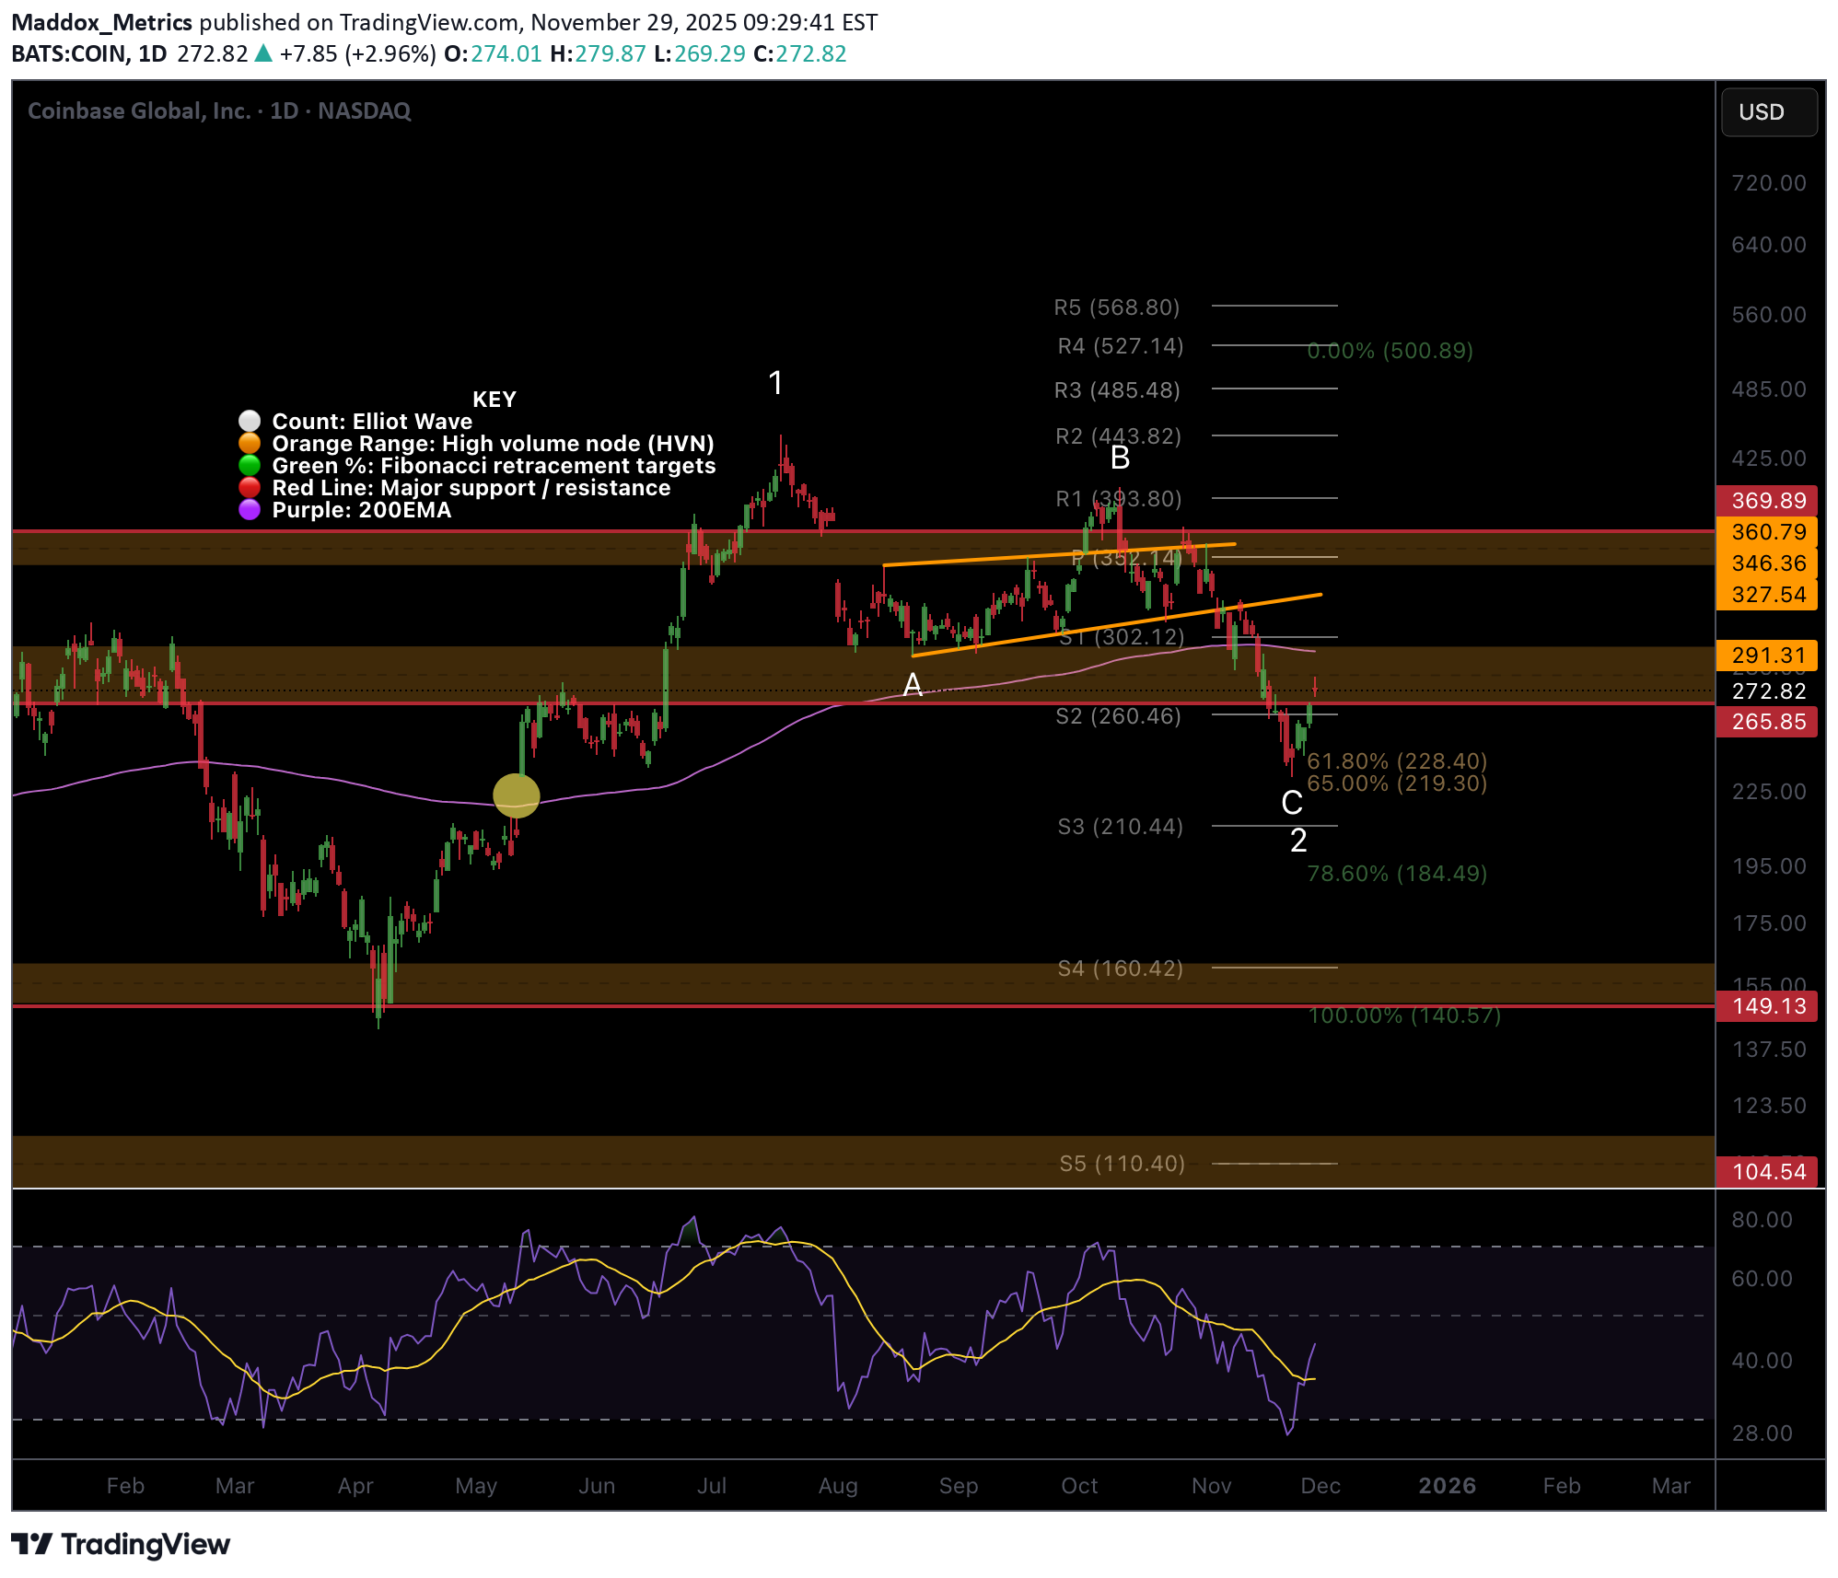The height and width of the screenshot is (1578, 1838).
Task: Click the Maddox_Metrics author name
Action: [101, 22]
